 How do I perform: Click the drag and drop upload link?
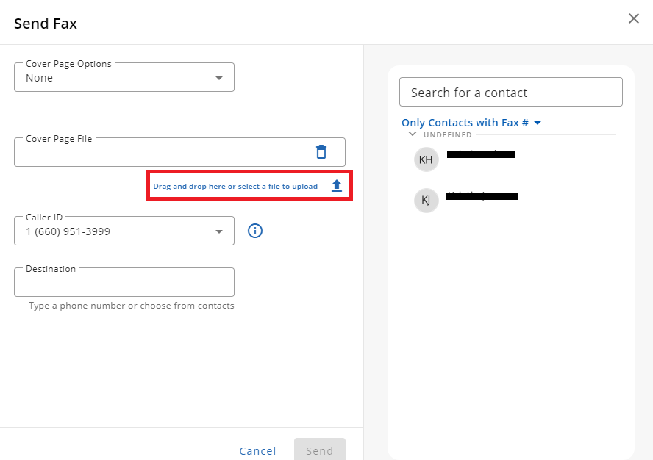[235, 187]
